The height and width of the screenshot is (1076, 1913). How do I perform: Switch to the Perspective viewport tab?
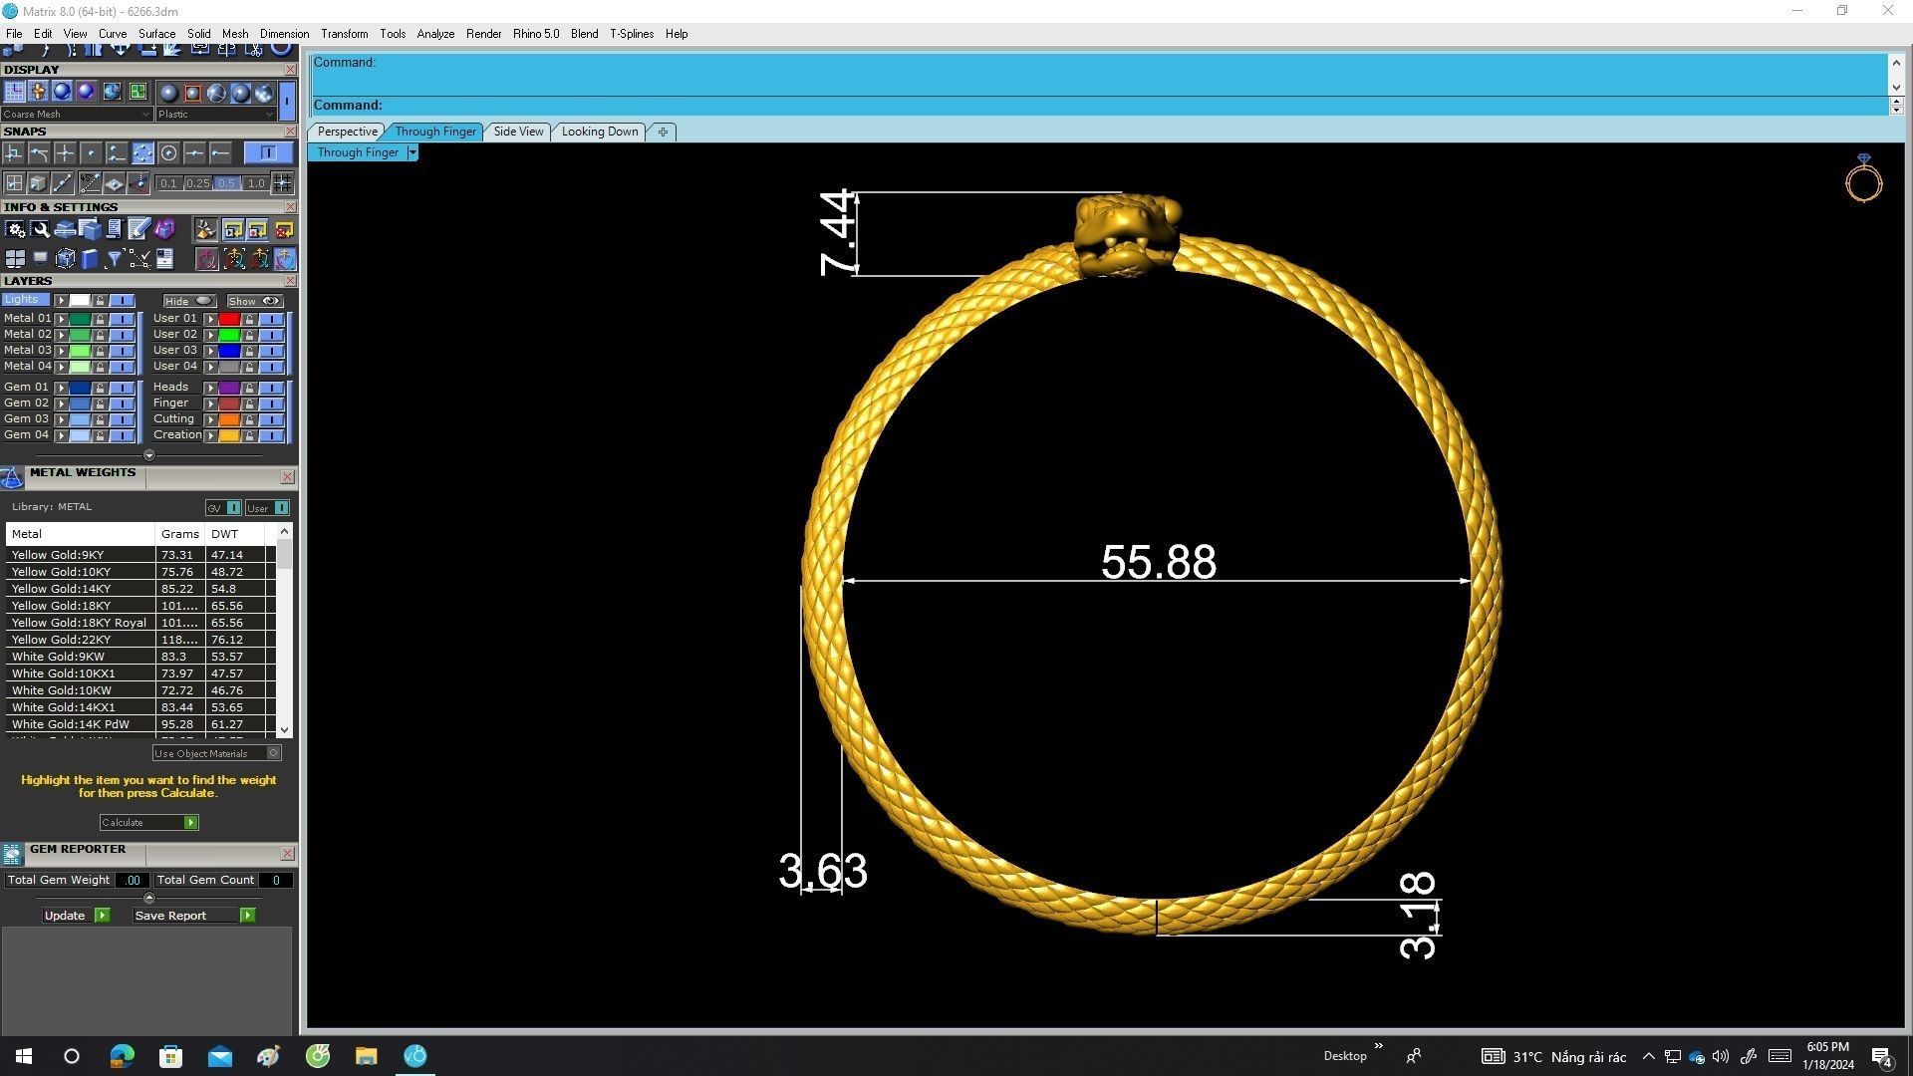click(x=347, y=132)
